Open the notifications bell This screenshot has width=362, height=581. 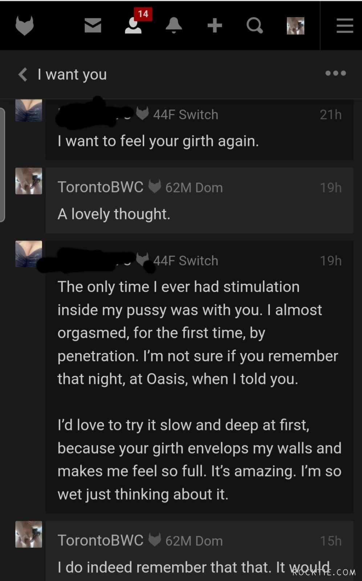point(174,25)
